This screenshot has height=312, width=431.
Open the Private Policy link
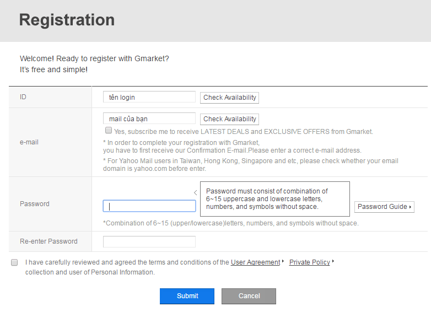click(x=309, y=262)
